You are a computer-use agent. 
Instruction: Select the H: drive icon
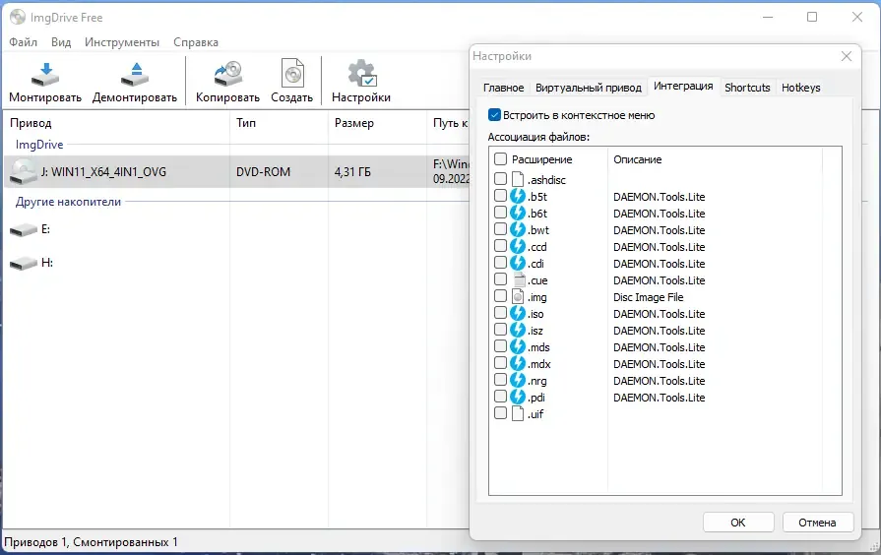(x=24, y=263)
